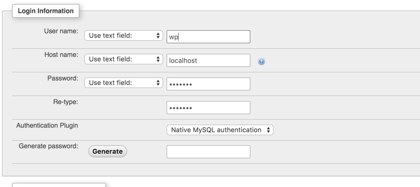This screenshot has width=420, height=187.
Task: Click the up-down arrows on Authentication Plugin select
Action: tap(268, 130)
